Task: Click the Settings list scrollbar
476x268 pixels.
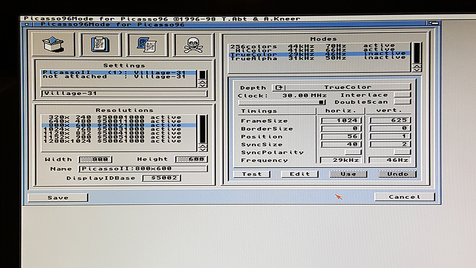Action: click(x=202, y=75)
